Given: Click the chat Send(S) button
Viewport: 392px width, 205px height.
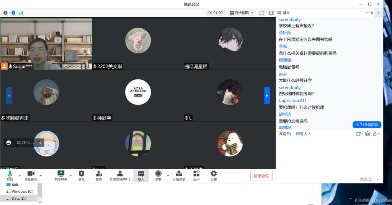Looking at the screenshot, I should click(366, 179).
